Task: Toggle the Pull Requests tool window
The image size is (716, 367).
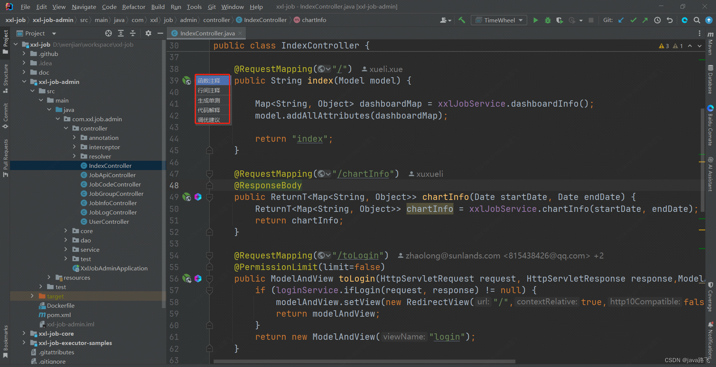Action: 5,158
